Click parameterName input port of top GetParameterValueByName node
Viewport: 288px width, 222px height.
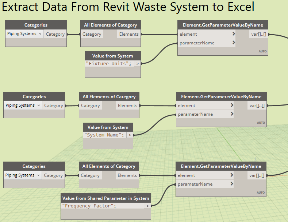tap(207, 43)
